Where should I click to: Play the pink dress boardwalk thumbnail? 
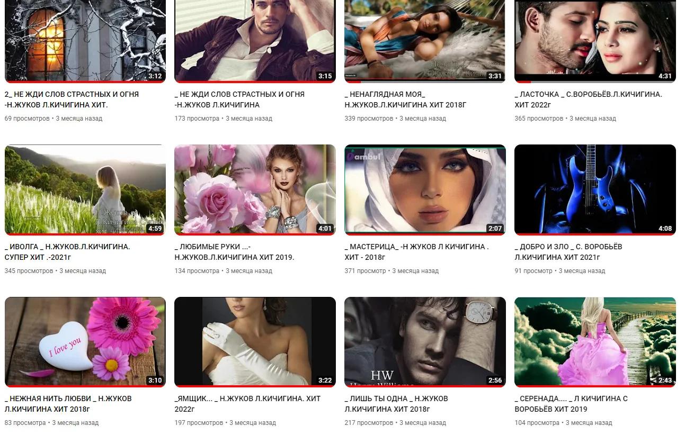coord(595,342)
